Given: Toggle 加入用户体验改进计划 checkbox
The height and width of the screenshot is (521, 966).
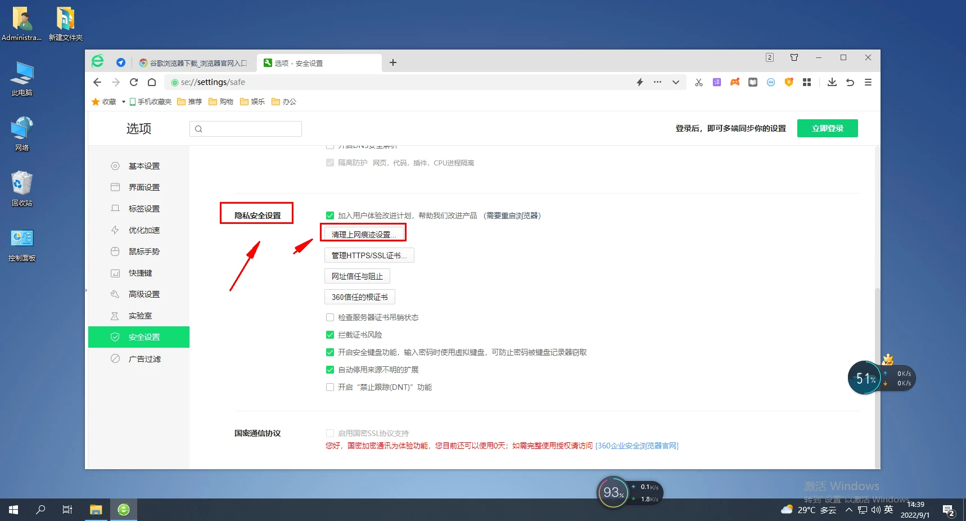Looking at the screenshot, I should (330, 215).
